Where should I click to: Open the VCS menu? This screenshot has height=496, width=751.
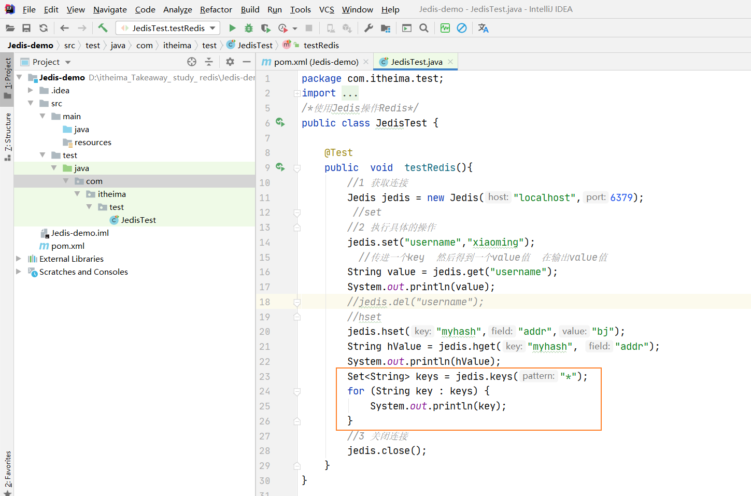click(x=327, y=9)
